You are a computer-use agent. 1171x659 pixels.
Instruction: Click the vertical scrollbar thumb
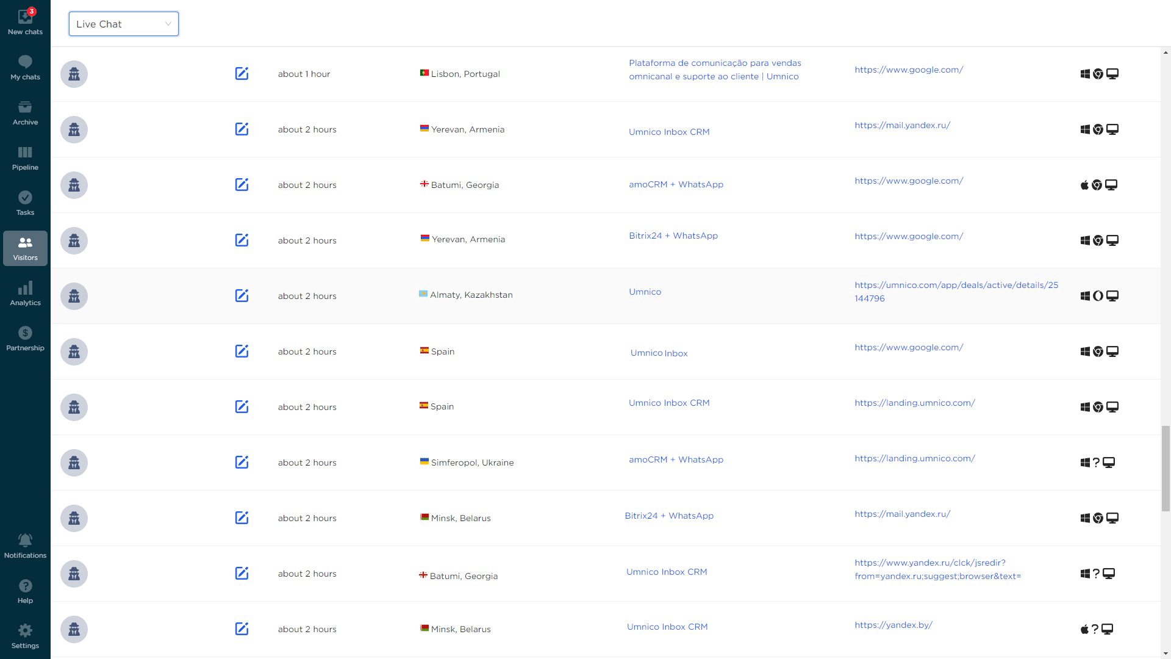click(x=1165, y=469)
